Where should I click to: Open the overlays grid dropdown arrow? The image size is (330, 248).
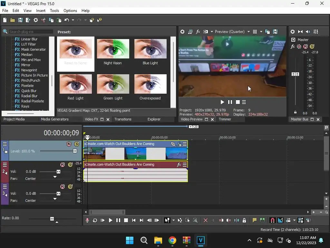pyautogui.click(x=261, y=32)
